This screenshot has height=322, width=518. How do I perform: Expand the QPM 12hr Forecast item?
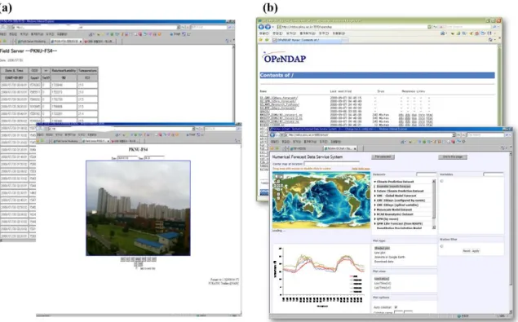tap(375, 223)
